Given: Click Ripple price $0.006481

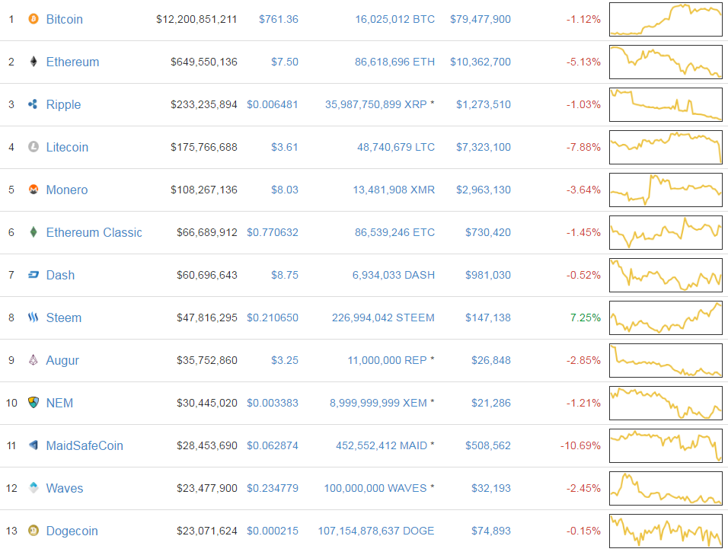Looking at the screenshot, I should tap(273, 105).
